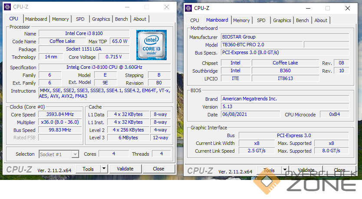The width and height of the screenshot is (362, 199).
Task: Switch to the Memory tab in left window
Action: click(60, 19)
